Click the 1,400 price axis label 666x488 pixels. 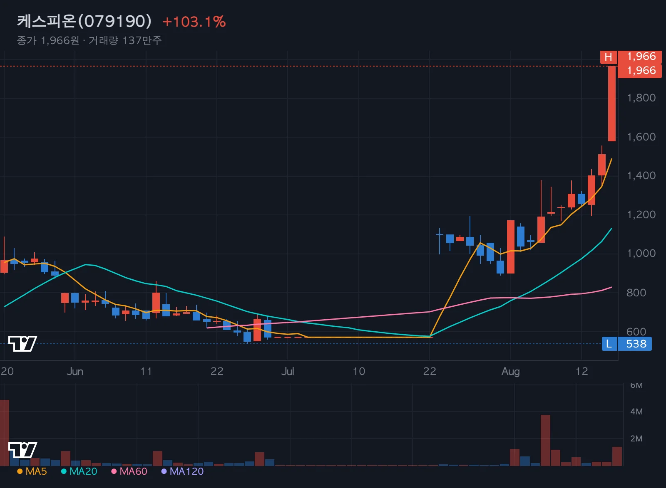click(x=641, y=175)
